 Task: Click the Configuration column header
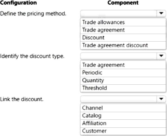(18, 3)
